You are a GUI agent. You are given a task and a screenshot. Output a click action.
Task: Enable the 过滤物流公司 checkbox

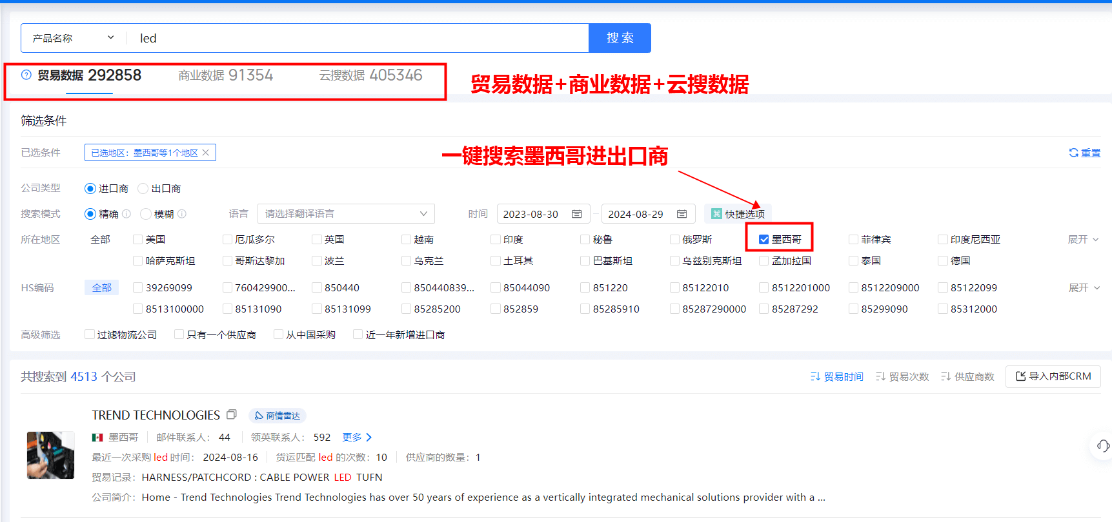point(90,334)
